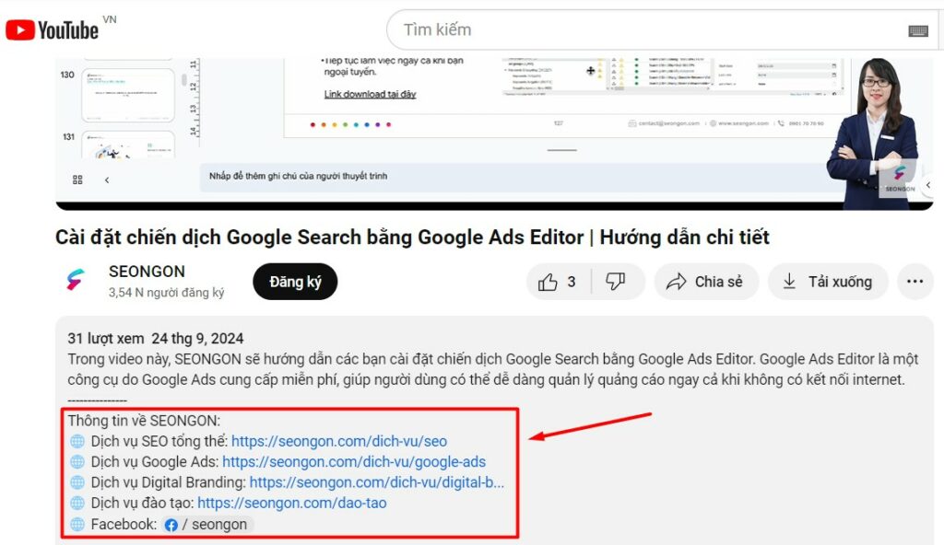Collapse slide panel with left chevron
944x545 pixels.
point(107,180)
